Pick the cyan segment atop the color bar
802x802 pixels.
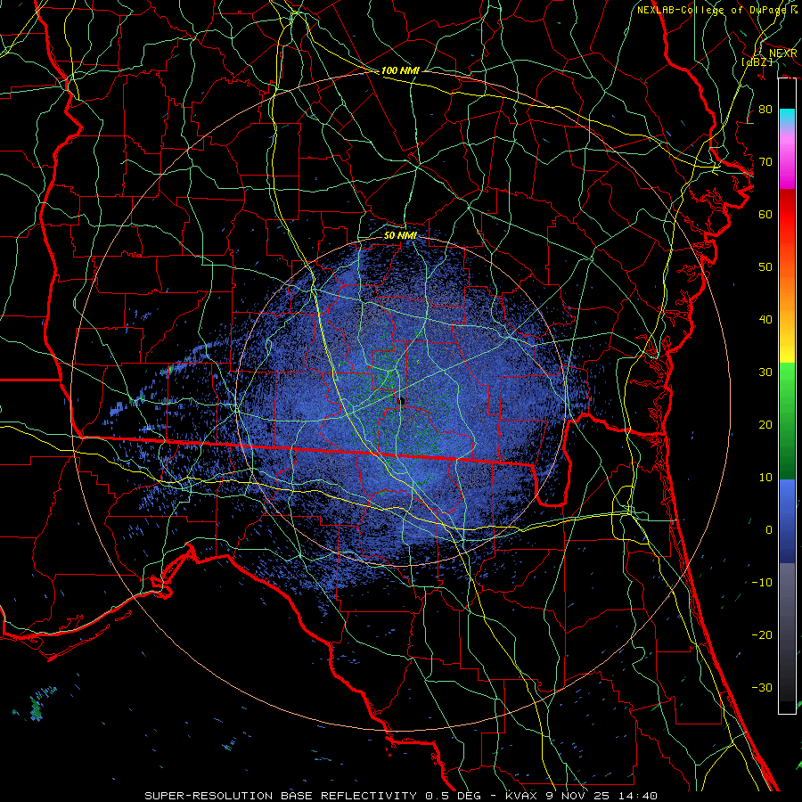(787, 117)
